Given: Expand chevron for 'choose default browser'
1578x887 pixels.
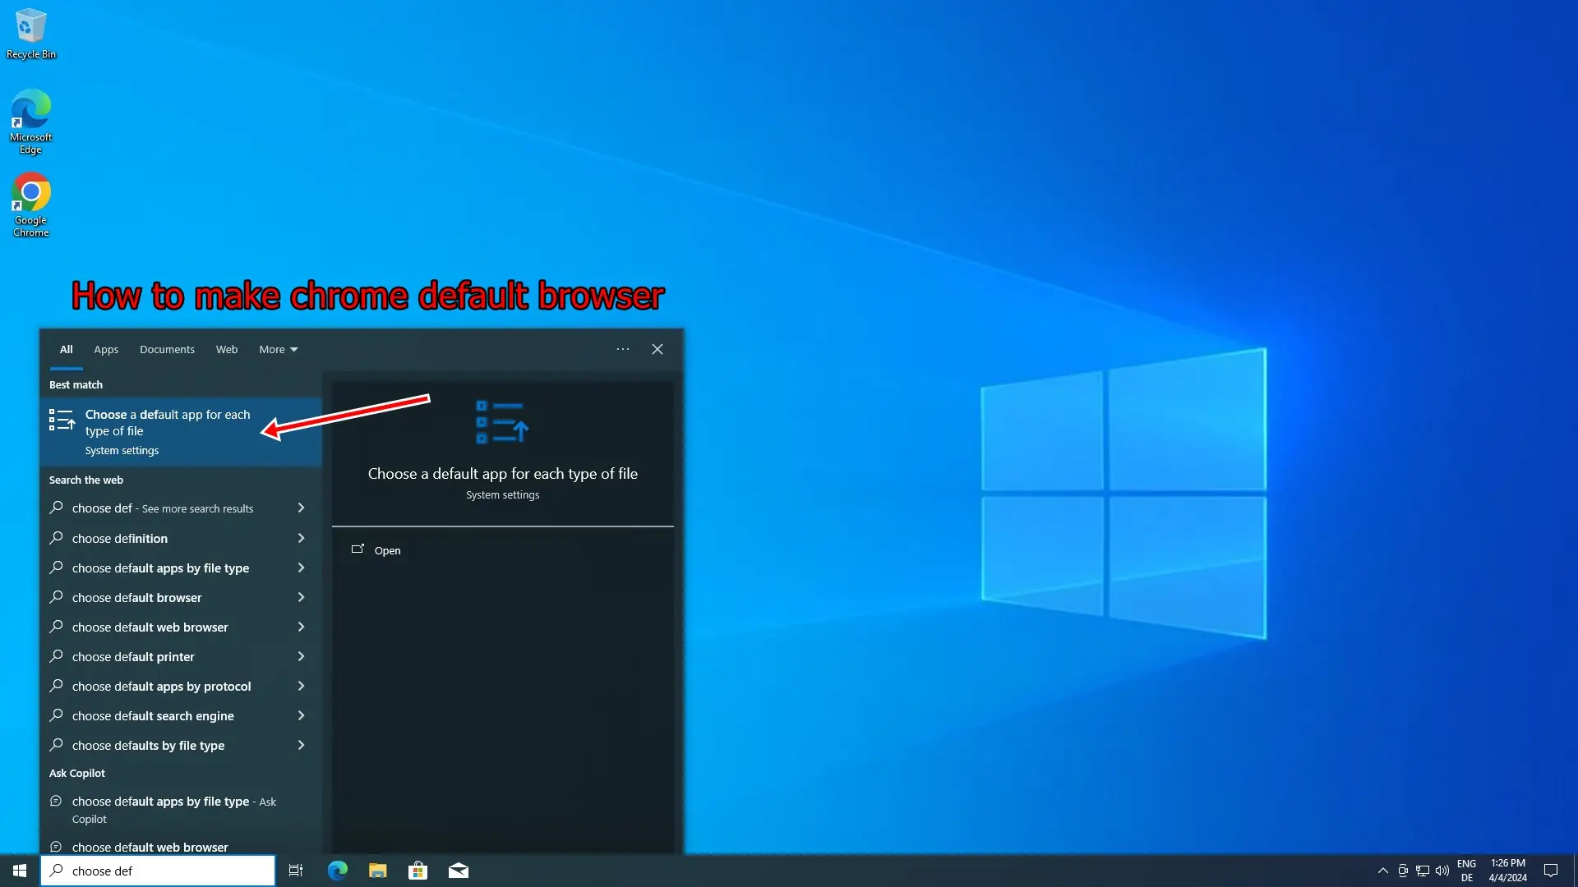Looking at the screenshot, I should [301, 598].
